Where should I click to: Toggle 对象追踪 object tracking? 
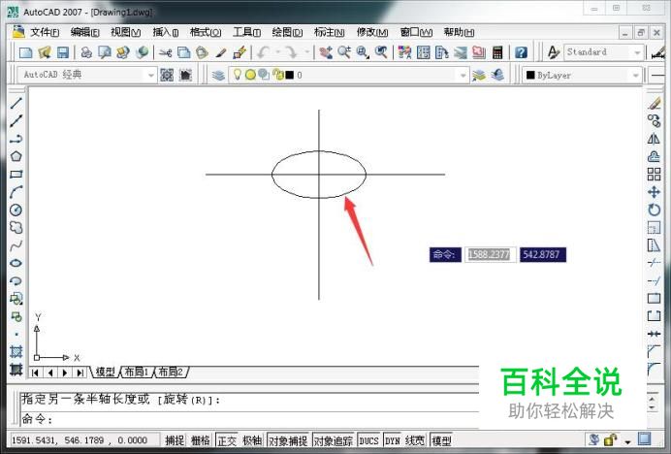pyautogui.click(x=334, y=440)
